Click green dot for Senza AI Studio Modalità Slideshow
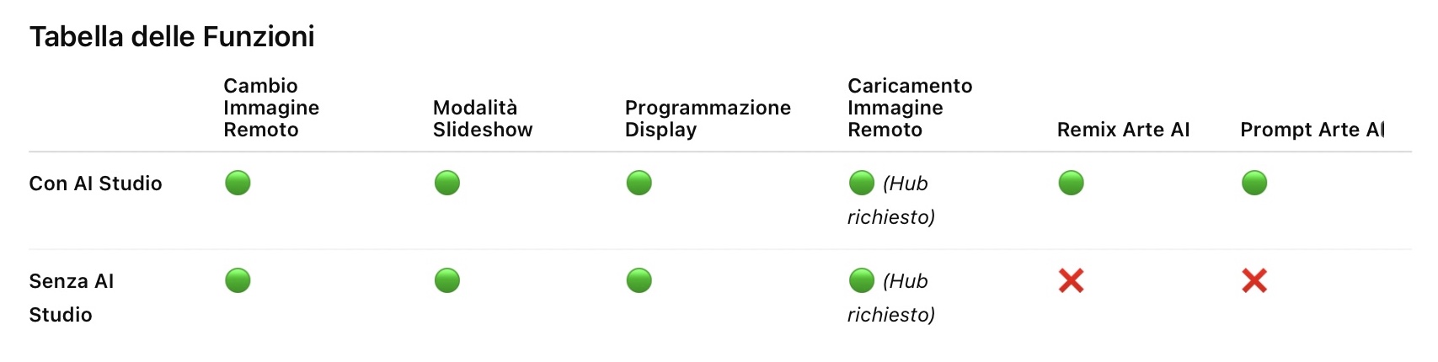Image resolution: width=1438 pixels, height=362 pixels. (447, 280)
